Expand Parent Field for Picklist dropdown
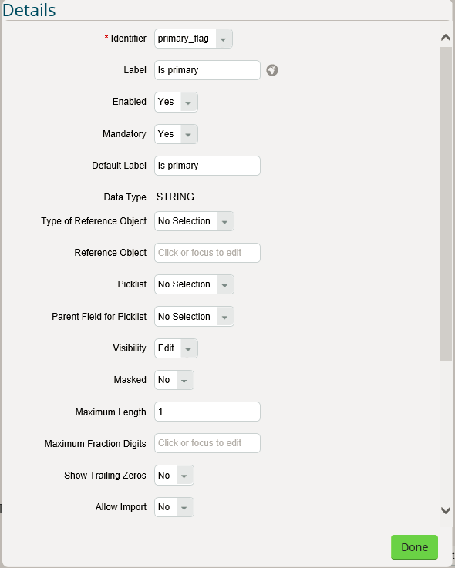The width and height of the screenshot is (455, 568). (x=194, y=316)
